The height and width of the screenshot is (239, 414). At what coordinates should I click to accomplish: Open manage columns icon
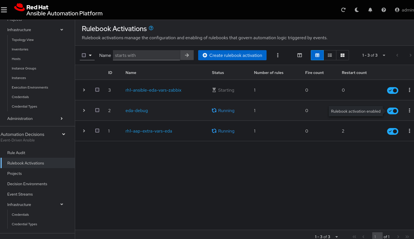pyautogui.click(x=300, y=55)
